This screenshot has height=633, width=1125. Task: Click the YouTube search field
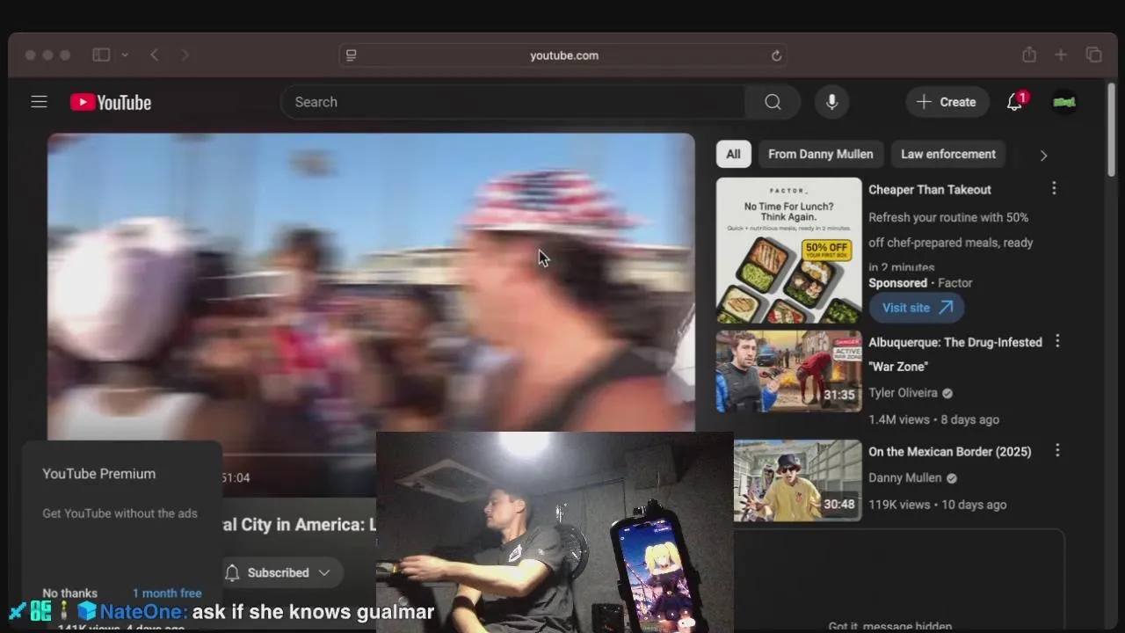512,102
